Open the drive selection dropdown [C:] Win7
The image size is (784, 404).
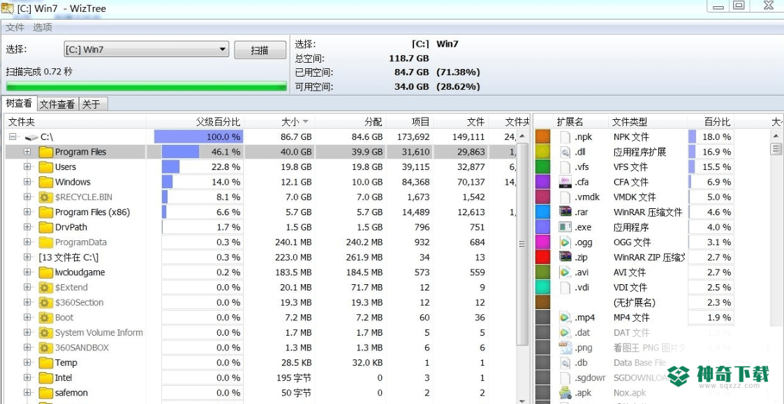[x=147, y=49]
